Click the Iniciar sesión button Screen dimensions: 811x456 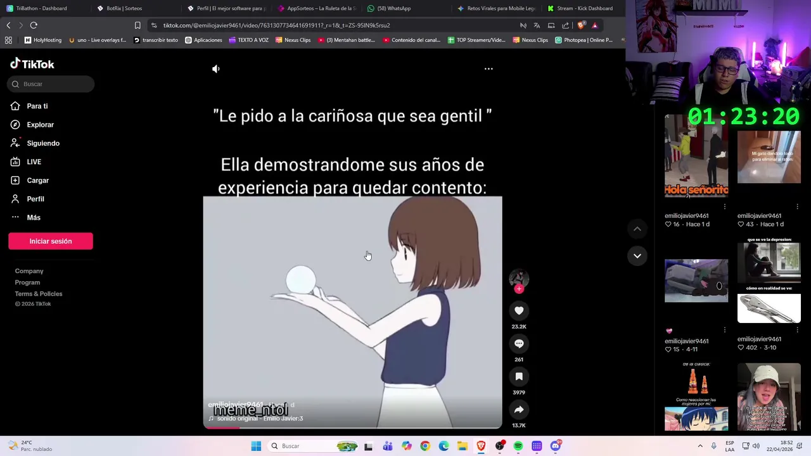click(x=51, y=241)
